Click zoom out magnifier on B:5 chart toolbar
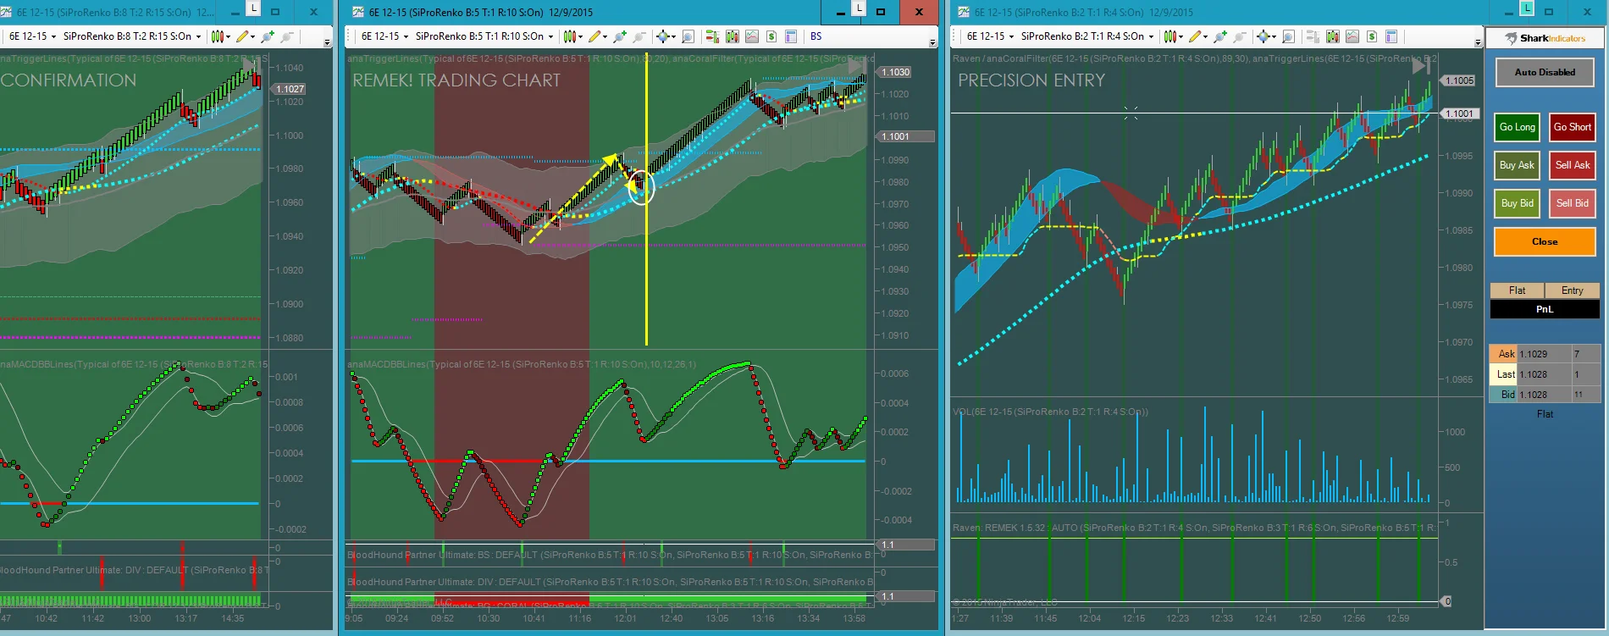Screen dimensions: 1609x636 click(x=639, y=36)
